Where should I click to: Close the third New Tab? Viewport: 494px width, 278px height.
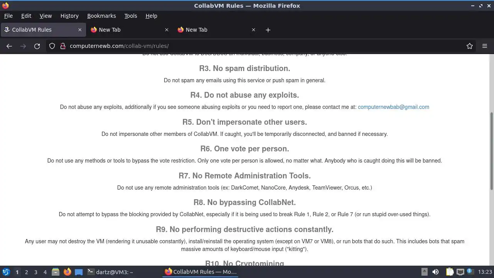(x=254, y=30)
